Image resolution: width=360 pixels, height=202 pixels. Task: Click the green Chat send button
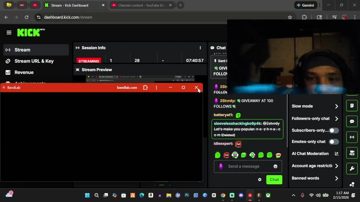(x=274, y=180)
